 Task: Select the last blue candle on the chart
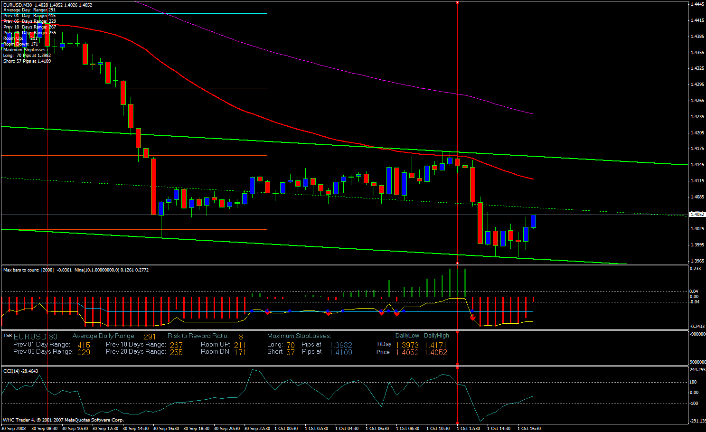533,221
